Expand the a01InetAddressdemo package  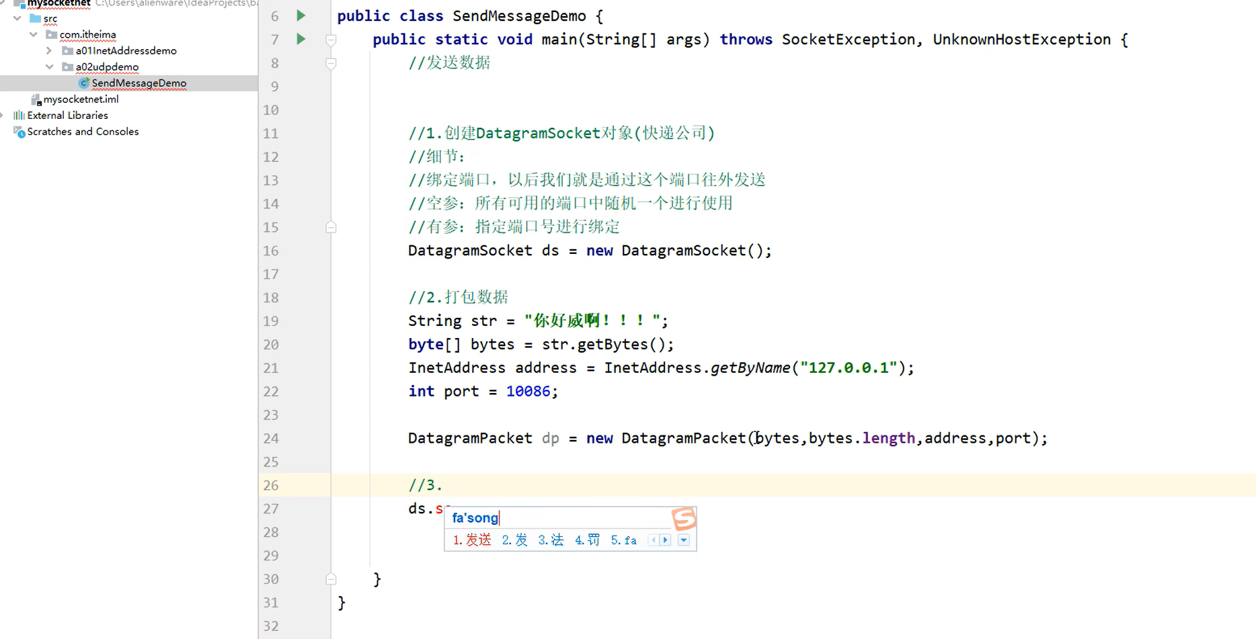(48, 50)
